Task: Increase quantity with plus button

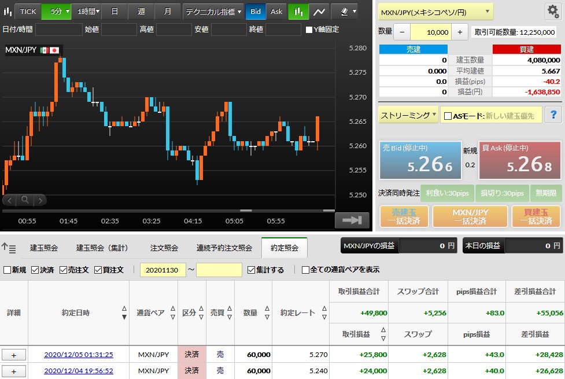Action: [460, 32]
